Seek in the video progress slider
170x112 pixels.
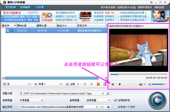(x=138, y=74)
